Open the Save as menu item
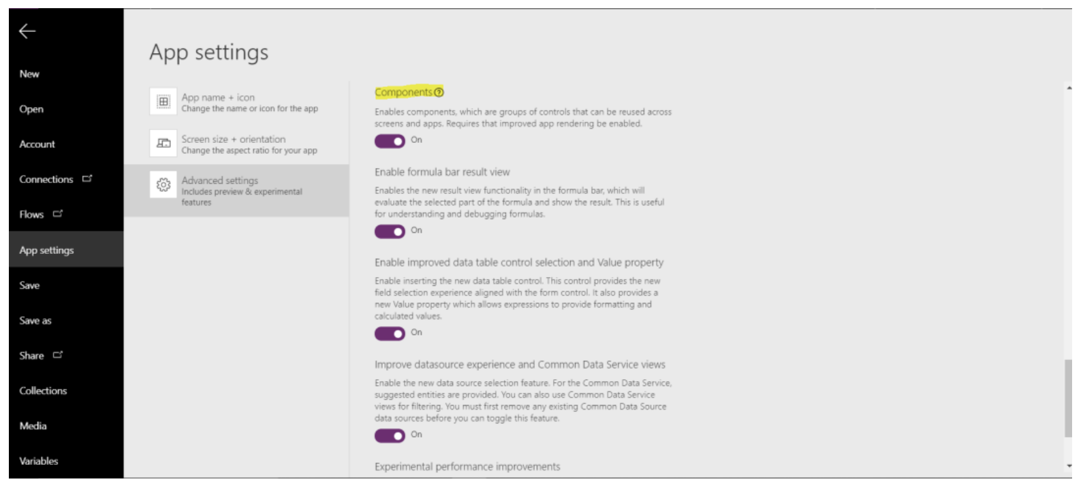Viewport: 1083px width, 486px height. click(x=35, y=321)
